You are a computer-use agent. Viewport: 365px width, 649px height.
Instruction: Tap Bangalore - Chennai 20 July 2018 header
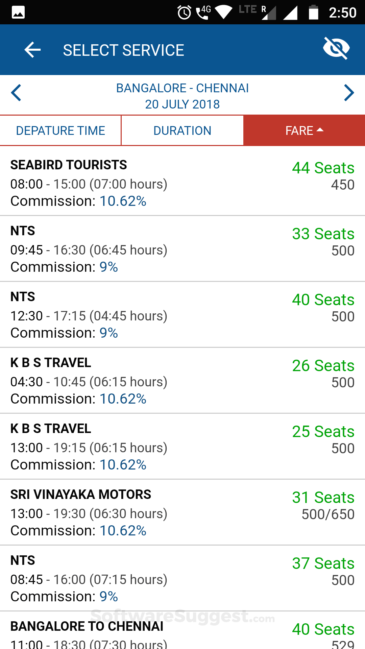[x=182, y=96]
